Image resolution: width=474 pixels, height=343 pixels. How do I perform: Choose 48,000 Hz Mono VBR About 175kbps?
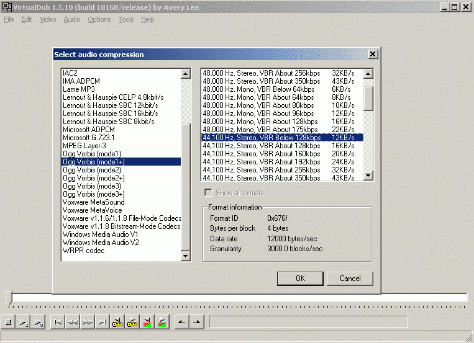(x=282, y=130)
